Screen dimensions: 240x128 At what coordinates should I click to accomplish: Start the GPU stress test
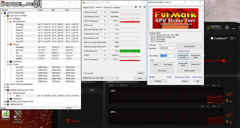189,46
